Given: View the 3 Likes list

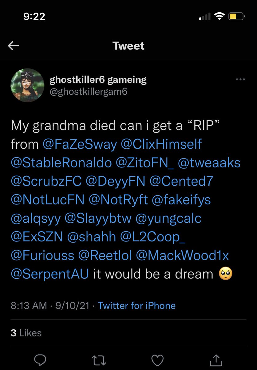Looking at the screenshot, I should point(26,333).
